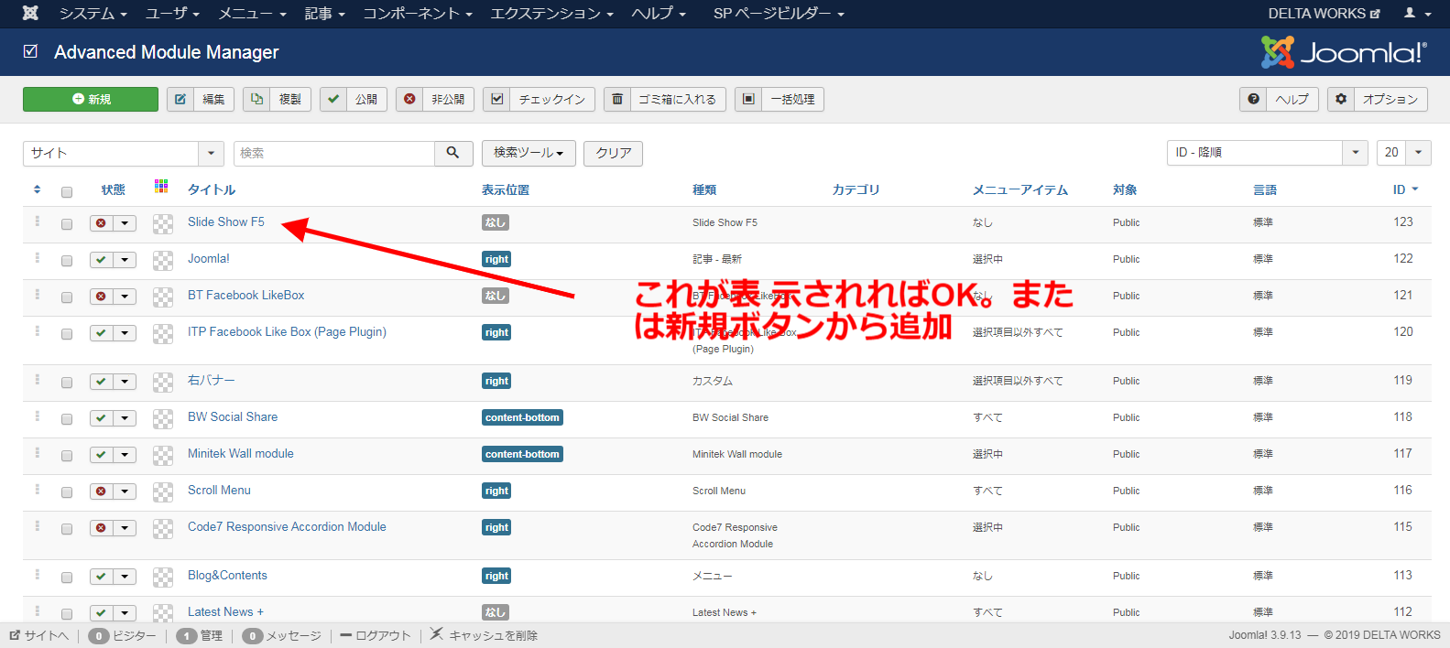This screenshot has width=1450, height=648.
Task: Open the BW Social Share module link
Action: 233,416
